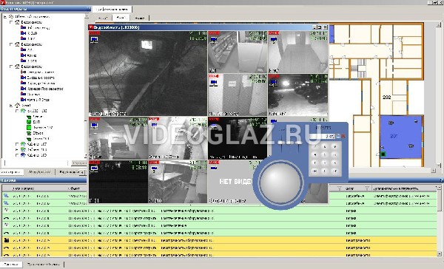444x269 pixels.
Task: Close the PTZ keypad with red X icon
Action: point(343,136)
